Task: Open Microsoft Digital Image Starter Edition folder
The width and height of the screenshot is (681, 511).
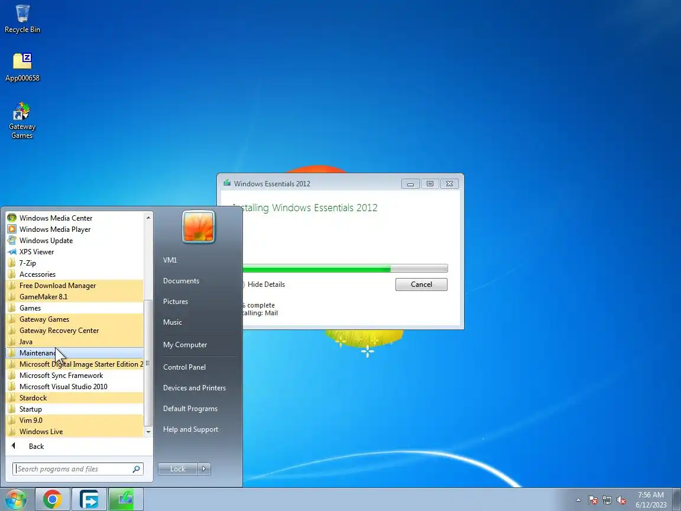Action: (x=74, y=364)
